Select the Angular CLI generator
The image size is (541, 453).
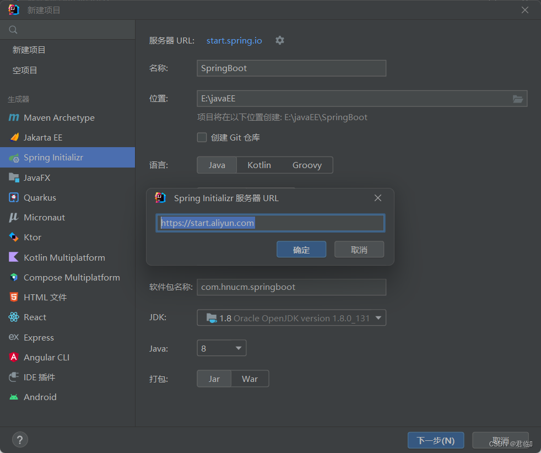(x=67, y=357)
